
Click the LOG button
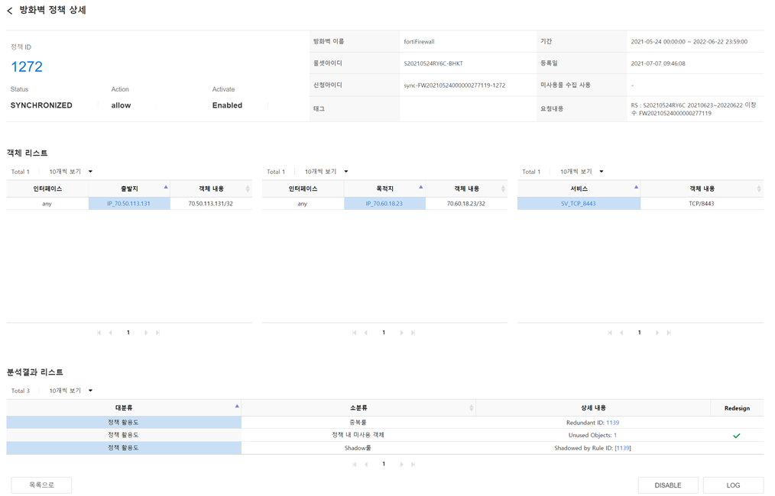coord(733,485)
